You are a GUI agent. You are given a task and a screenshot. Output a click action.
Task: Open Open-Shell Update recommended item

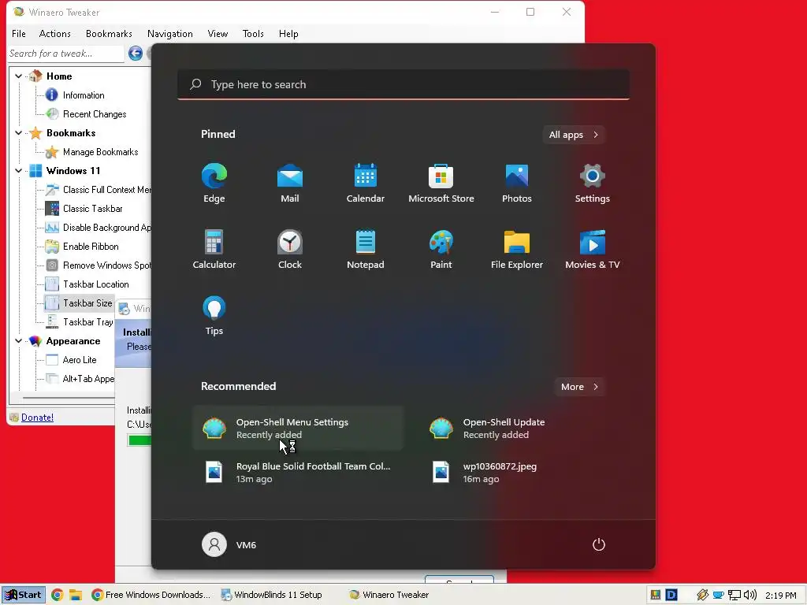point(525,428)
